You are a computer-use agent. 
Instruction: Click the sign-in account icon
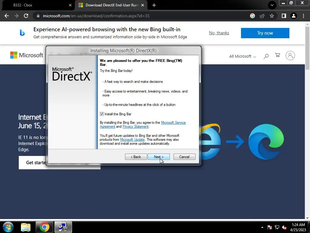click(290, 56)
